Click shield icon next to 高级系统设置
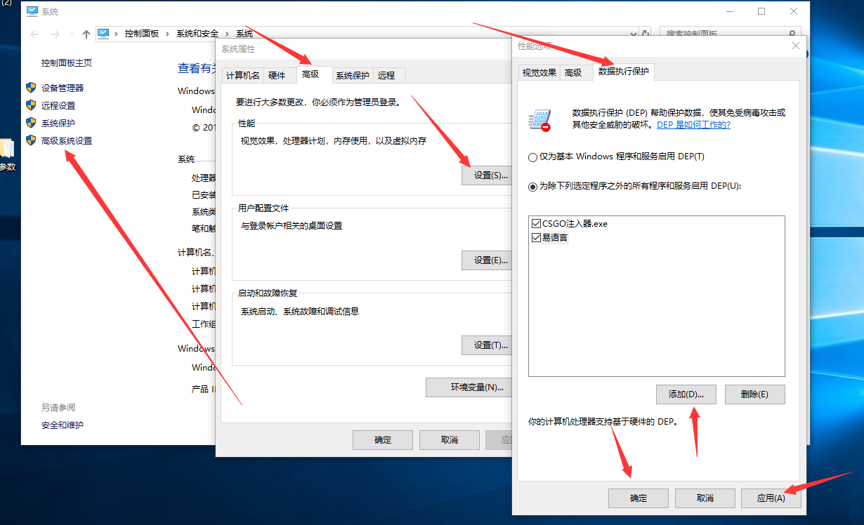The height and width of the screenshot is (525, 864). (31, 140)
